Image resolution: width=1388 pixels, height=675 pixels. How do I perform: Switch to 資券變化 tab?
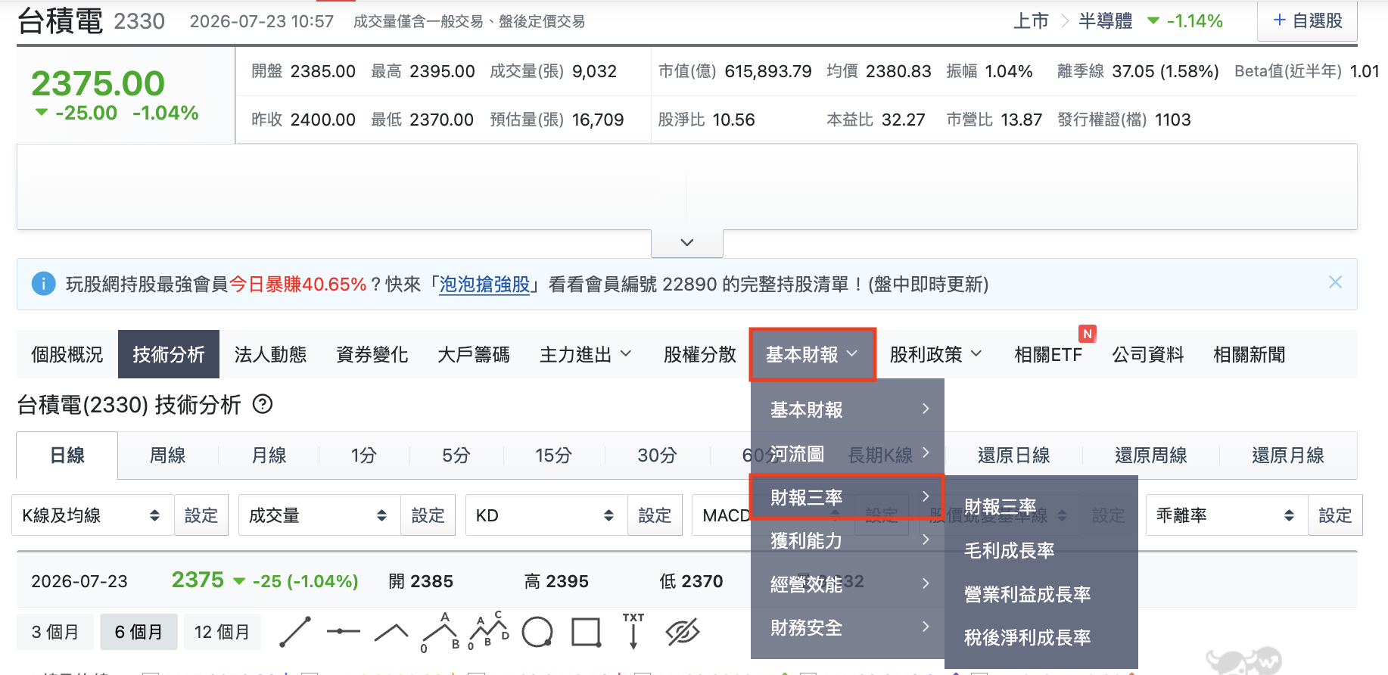[x=372, y=354]
